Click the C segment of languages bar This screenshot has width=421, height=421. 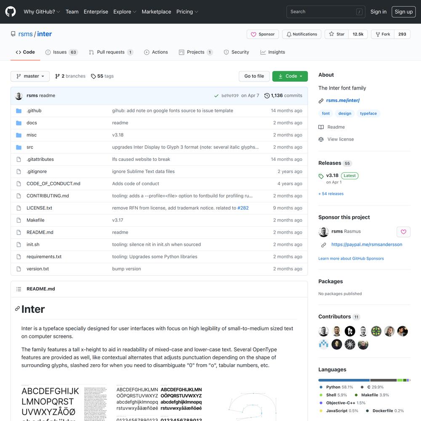coord(384,380)
